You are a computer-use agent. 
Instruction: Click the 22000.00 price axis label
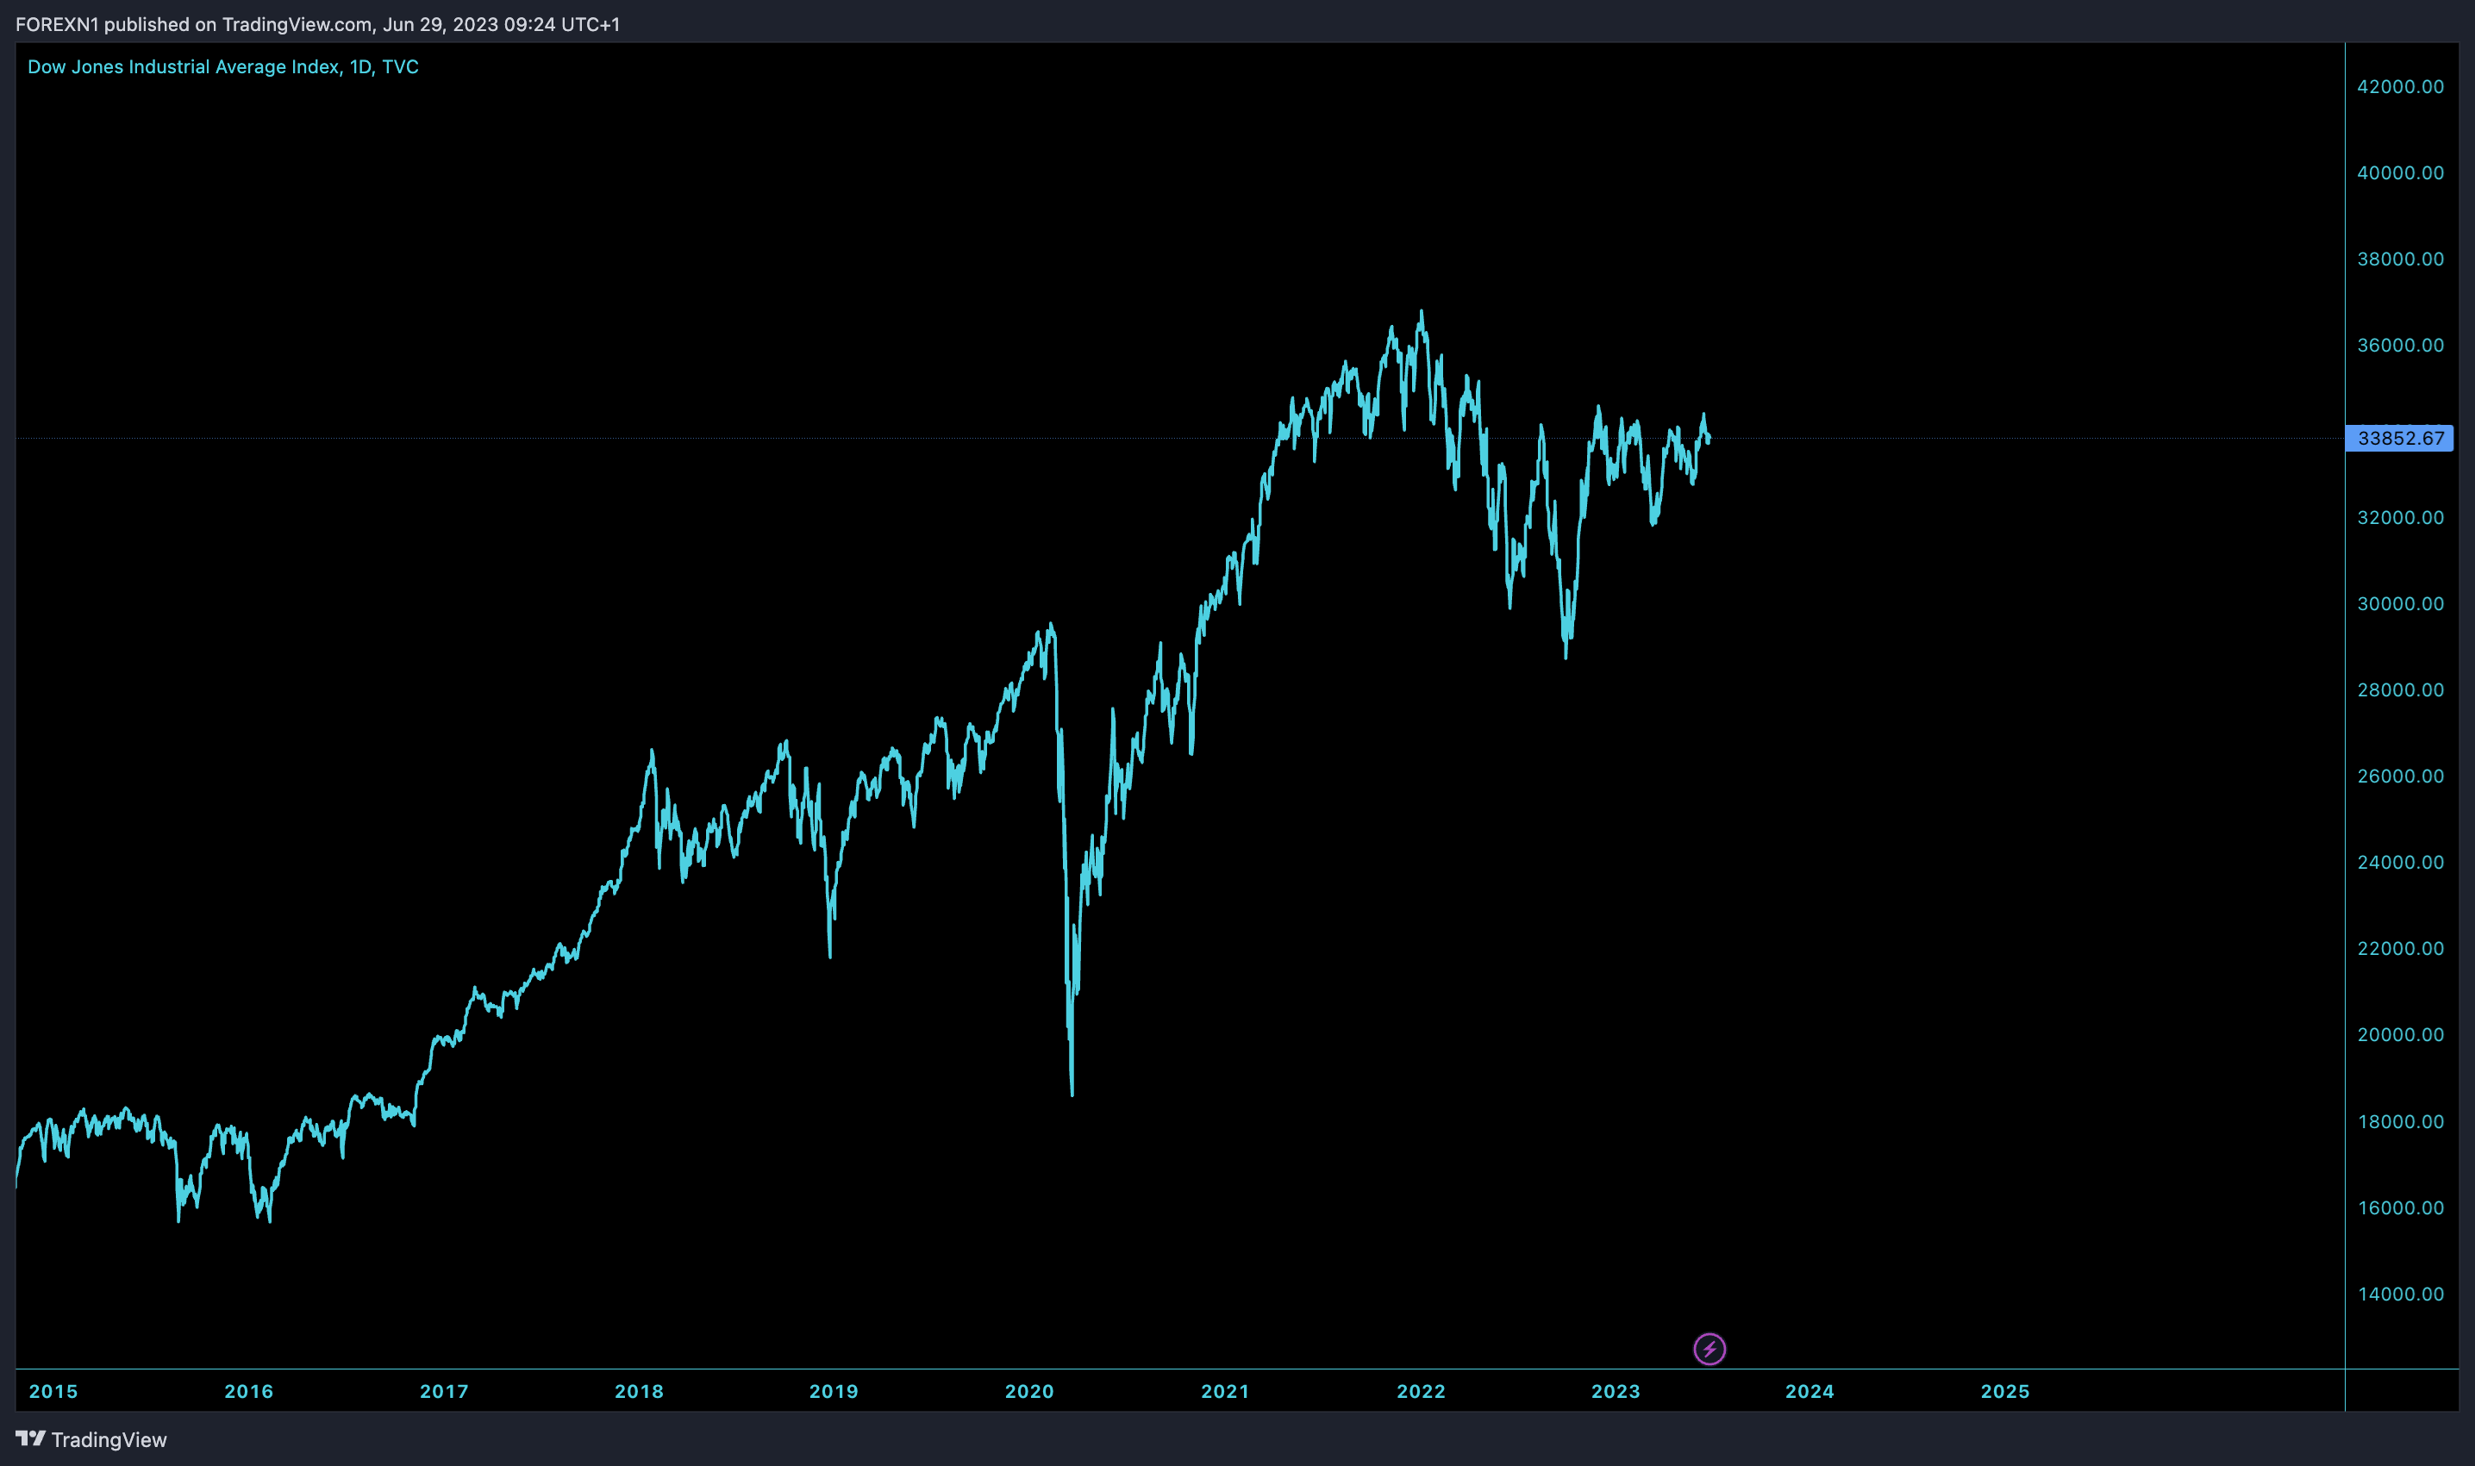pos(2401,948)
